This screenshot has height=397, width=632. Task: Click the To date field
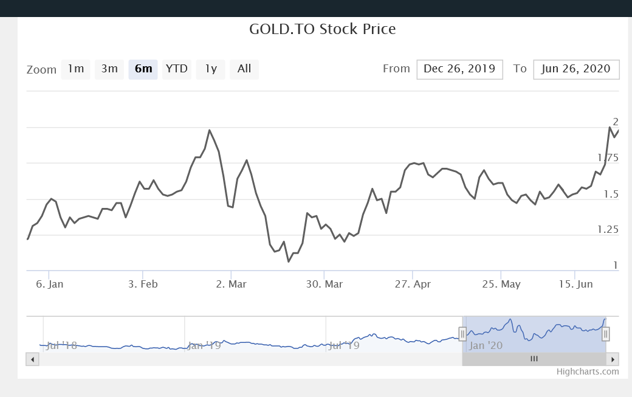(x=575, y=69)
